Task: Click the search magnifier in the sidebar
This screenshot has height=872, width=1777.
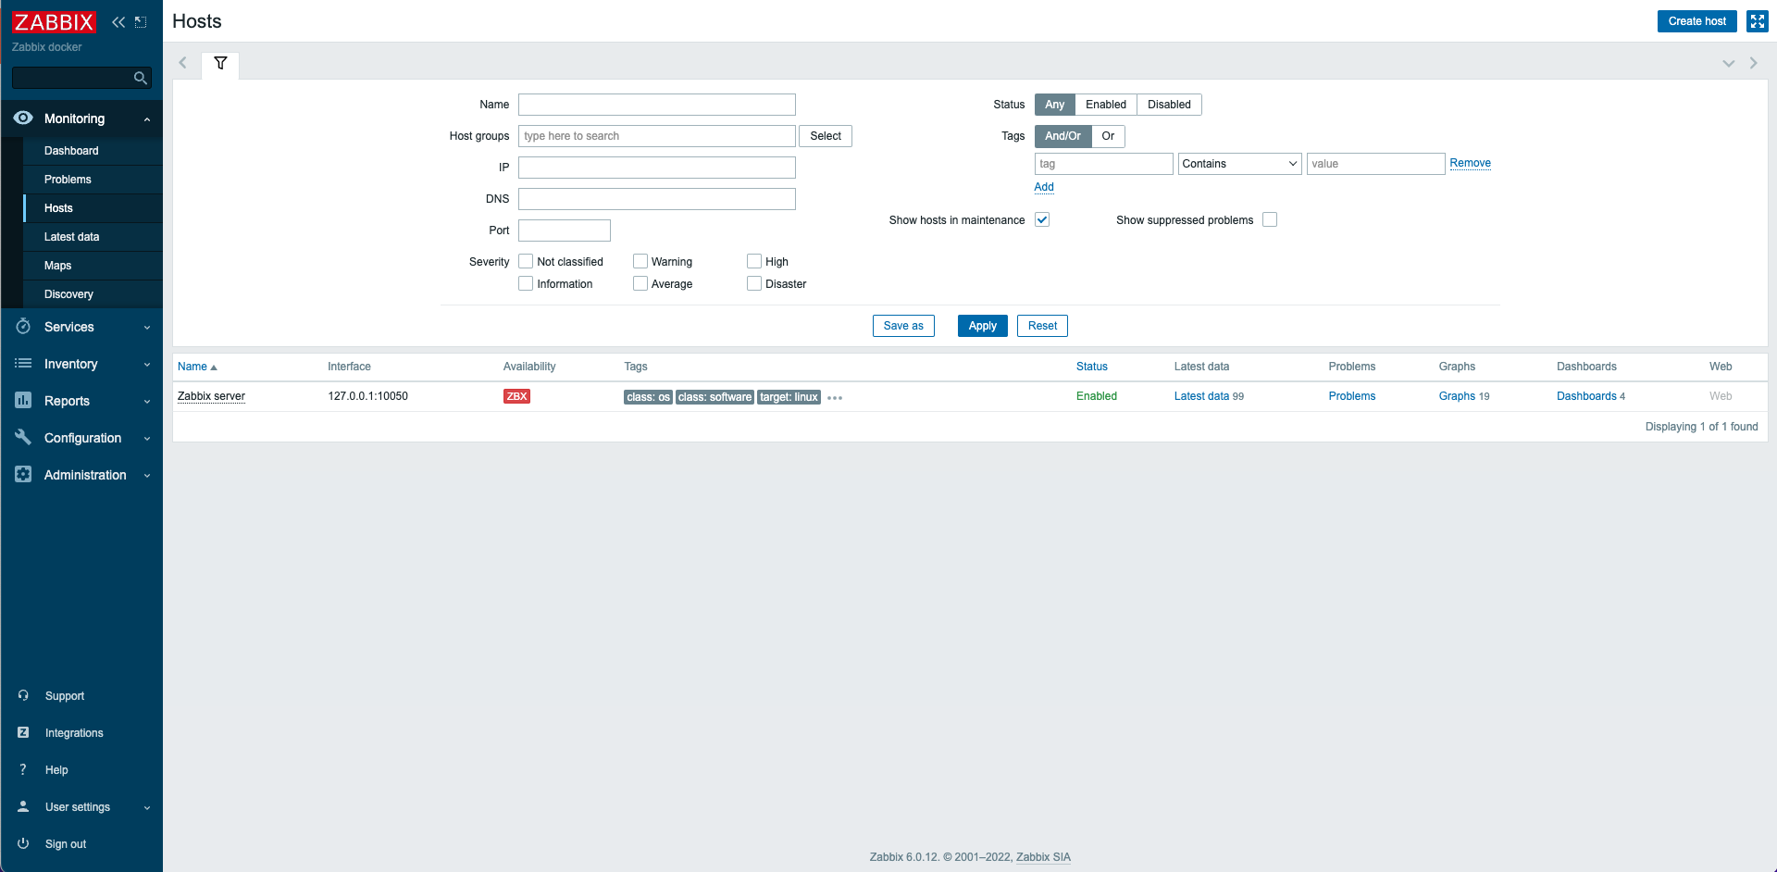Action: (x=140, y=78)
